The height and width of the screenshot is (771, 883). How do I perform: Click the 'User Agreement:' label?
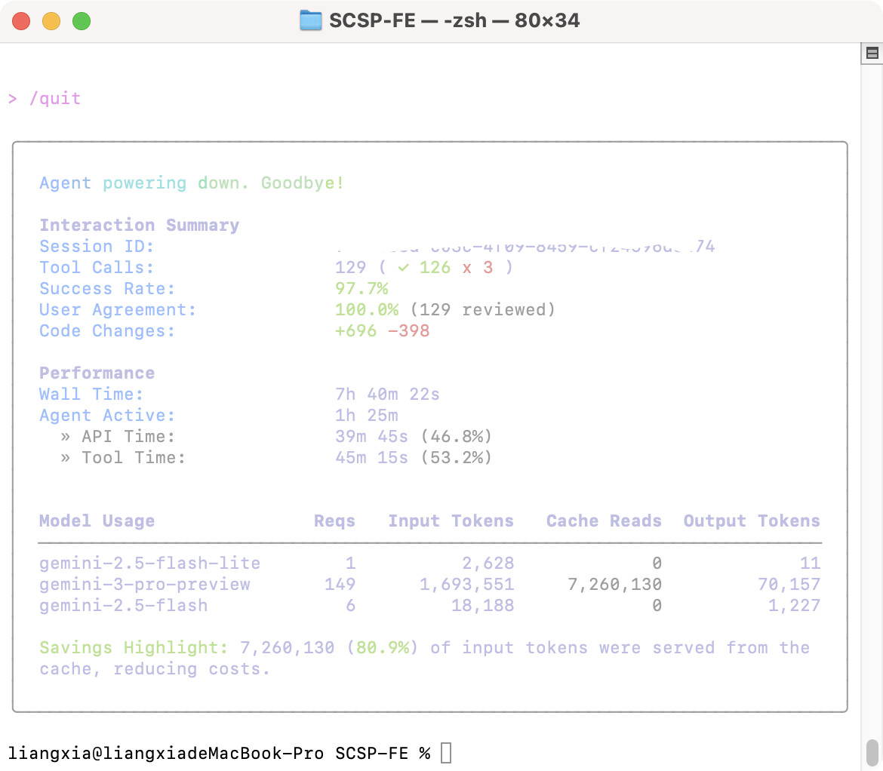click(118, 310)
